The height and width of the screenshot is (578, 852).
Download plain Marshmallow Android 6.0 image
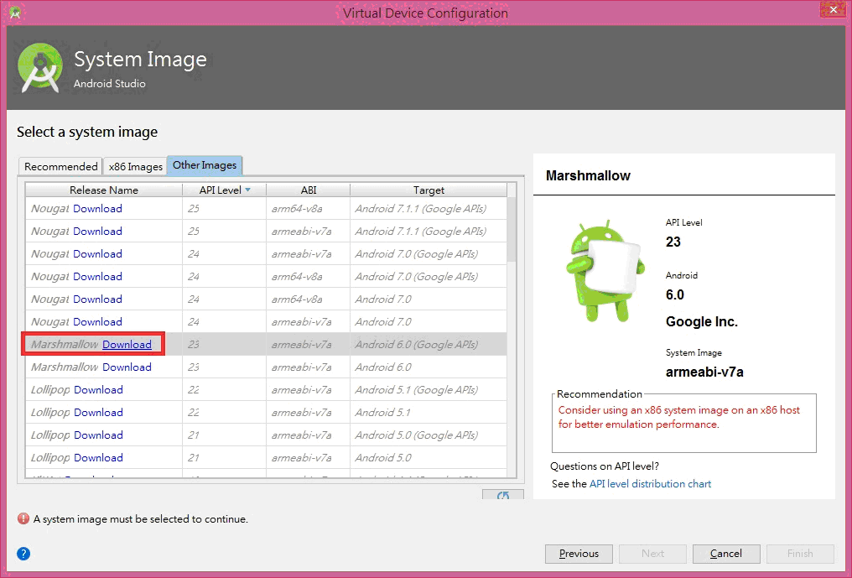point(127,367)
